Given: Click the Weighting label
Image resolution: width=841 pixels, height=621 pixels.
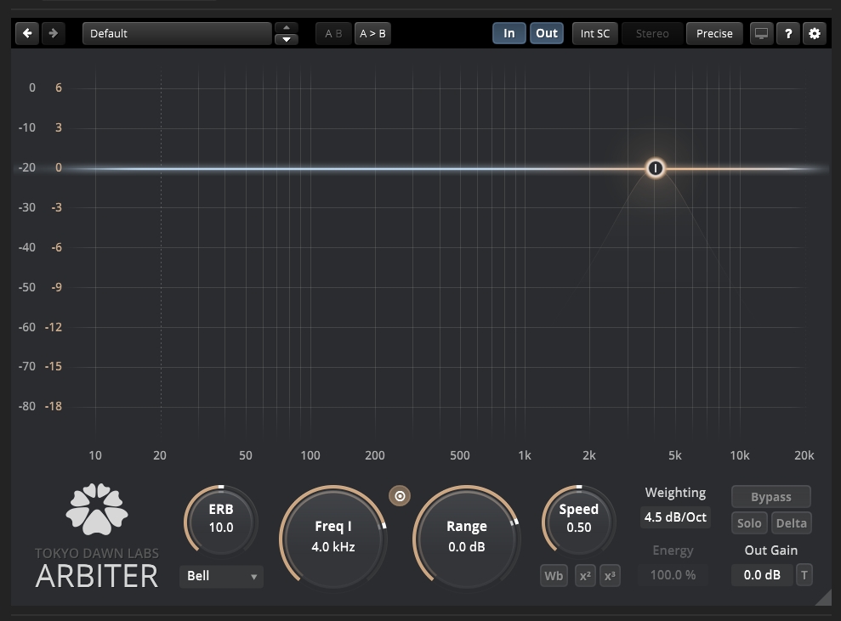Looking at the screenshot, I should point(675,493).
